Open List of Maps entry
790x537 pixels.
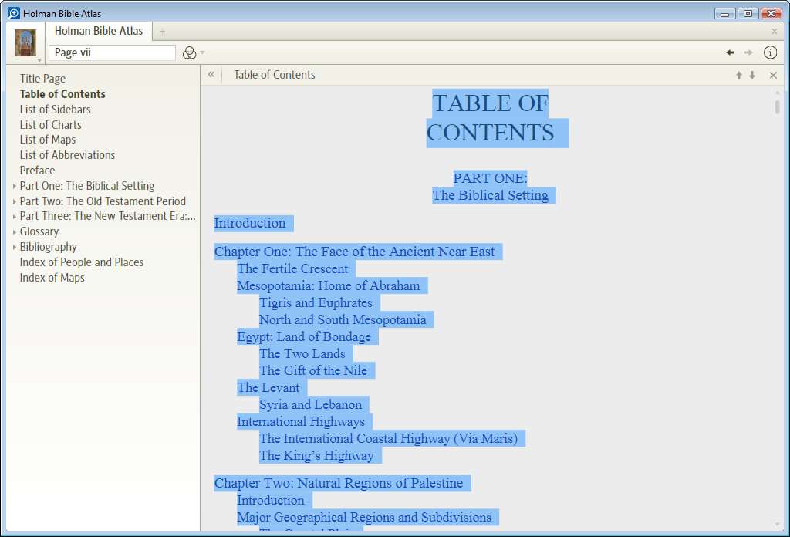pyautogui.click(x=48, y=140)
